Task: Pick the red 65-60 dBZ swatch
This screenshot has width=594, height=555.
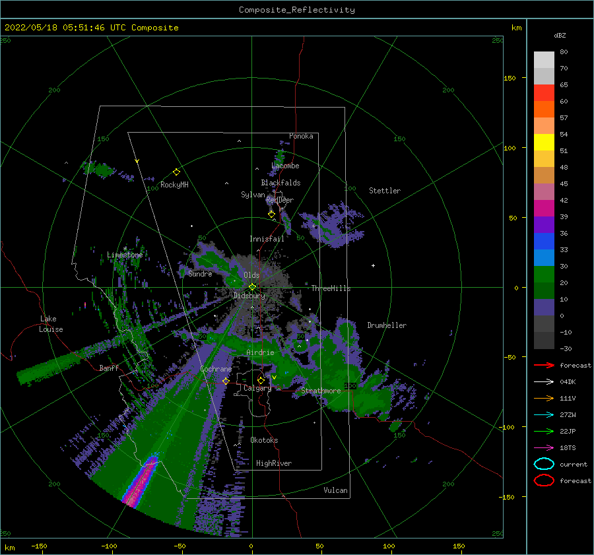Action: 544,93
